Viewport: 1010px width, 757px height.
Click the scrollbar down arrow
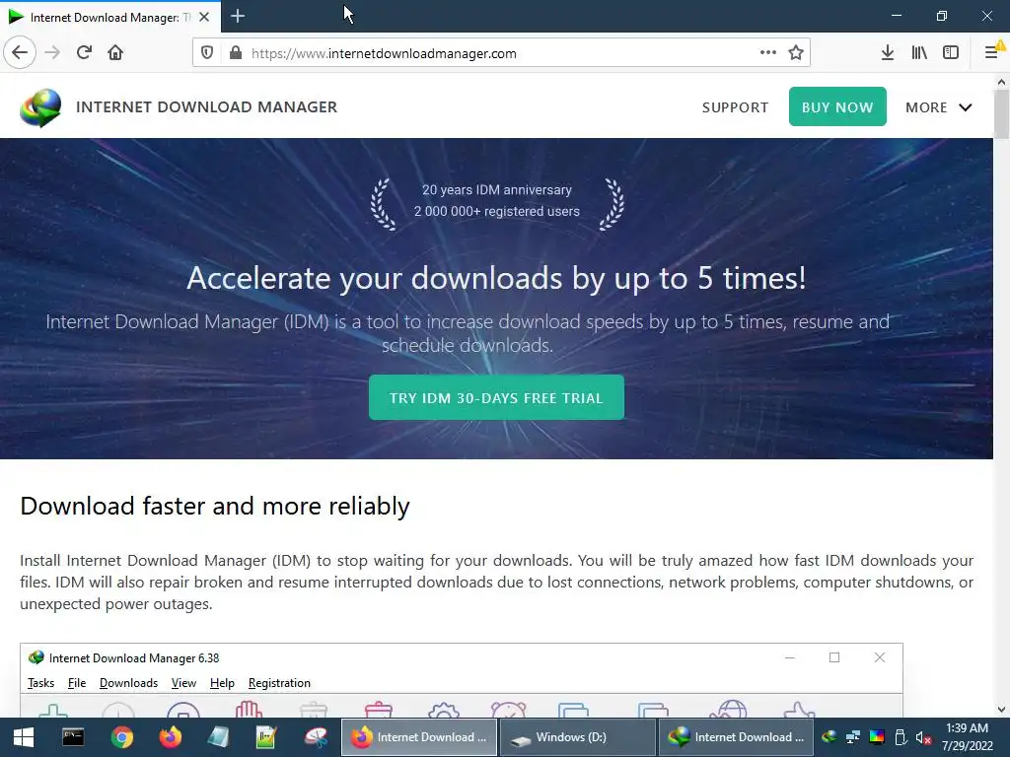[x=1001, y=710]
